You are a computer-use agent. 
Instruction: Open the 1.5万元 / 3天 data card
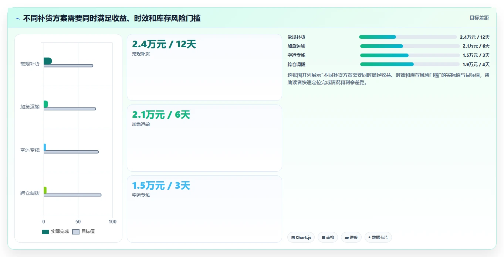pyautogui.click(x=204, y=209)
